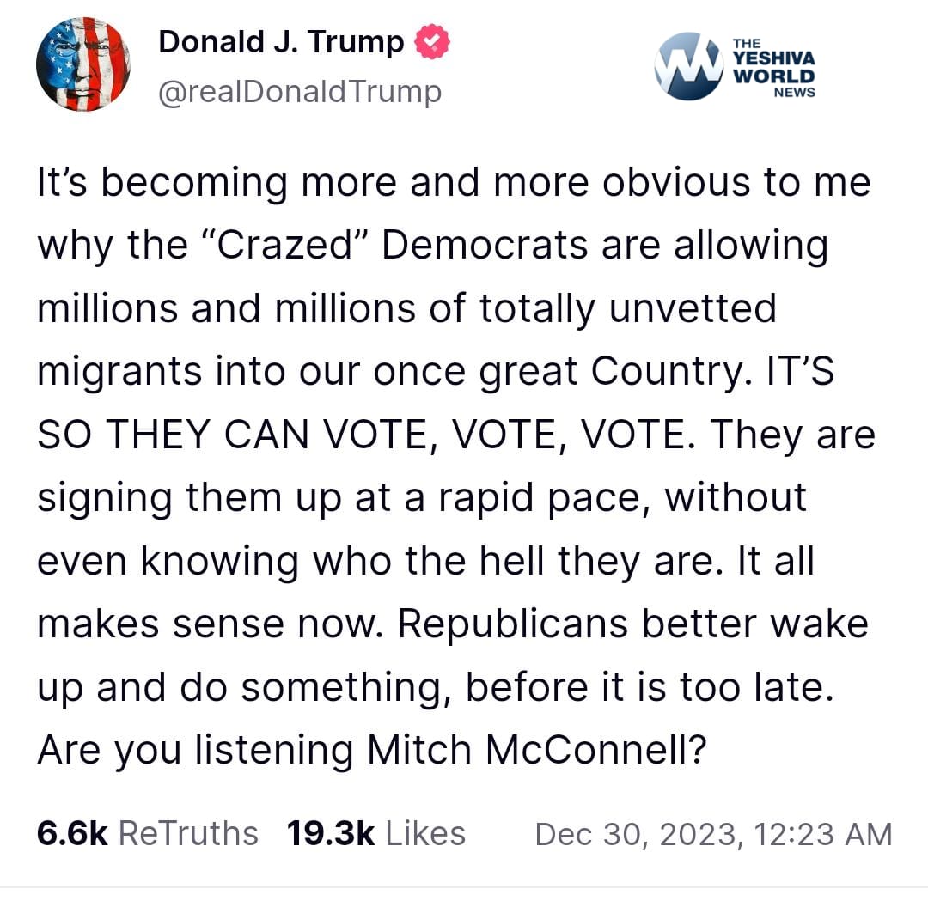This screenshot has height=907, width=928.
Task: Click the Yeshiva World News text label
Action: (773, 67)
